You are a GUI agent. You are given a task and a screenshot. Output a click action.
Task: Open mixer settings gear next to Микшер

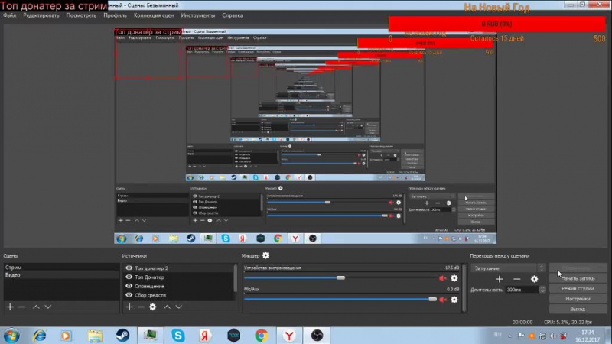pyautogui.click(x=265, y=255)
